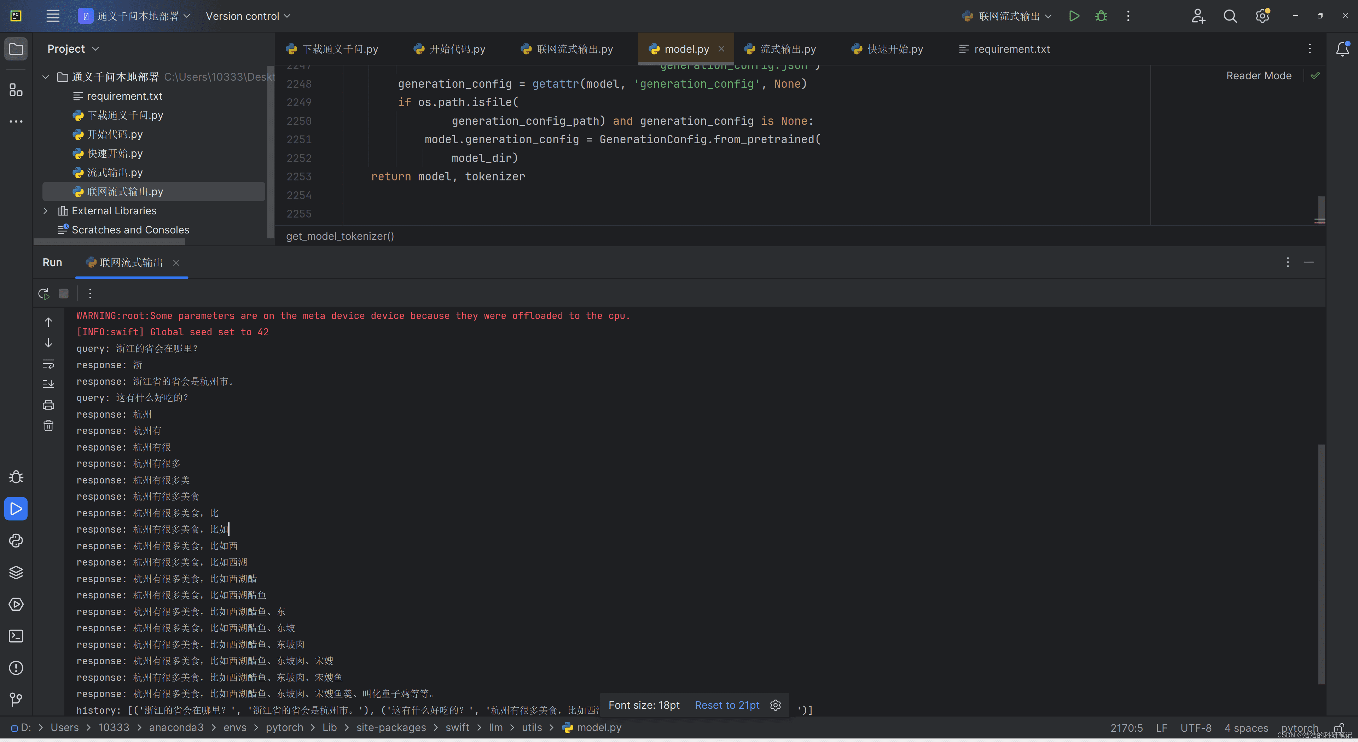This screenshot has height=742, width=1358.
Task: Click the Up the Stack Trace arrow
Action: tap(48, 322)
